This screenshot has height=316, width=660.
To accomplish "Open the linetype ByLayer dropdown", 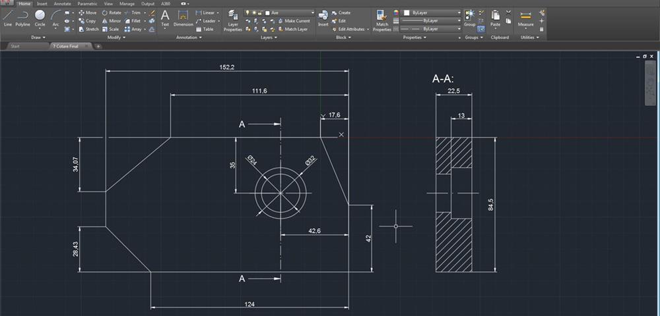I will tap(430, 29).
